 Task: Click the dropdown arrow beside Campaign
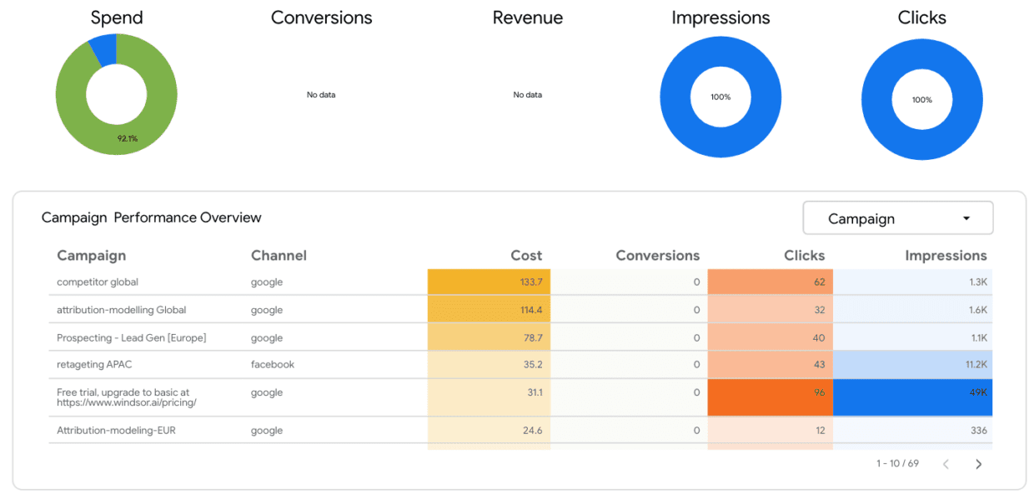966,217
